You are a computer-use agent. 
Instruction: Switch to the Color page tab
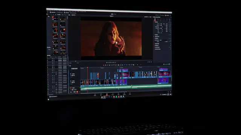119,94
